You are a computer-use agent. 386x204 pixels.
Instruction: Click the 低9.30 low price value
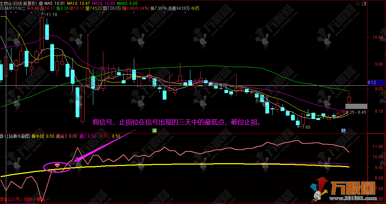(x=62, y=8)
